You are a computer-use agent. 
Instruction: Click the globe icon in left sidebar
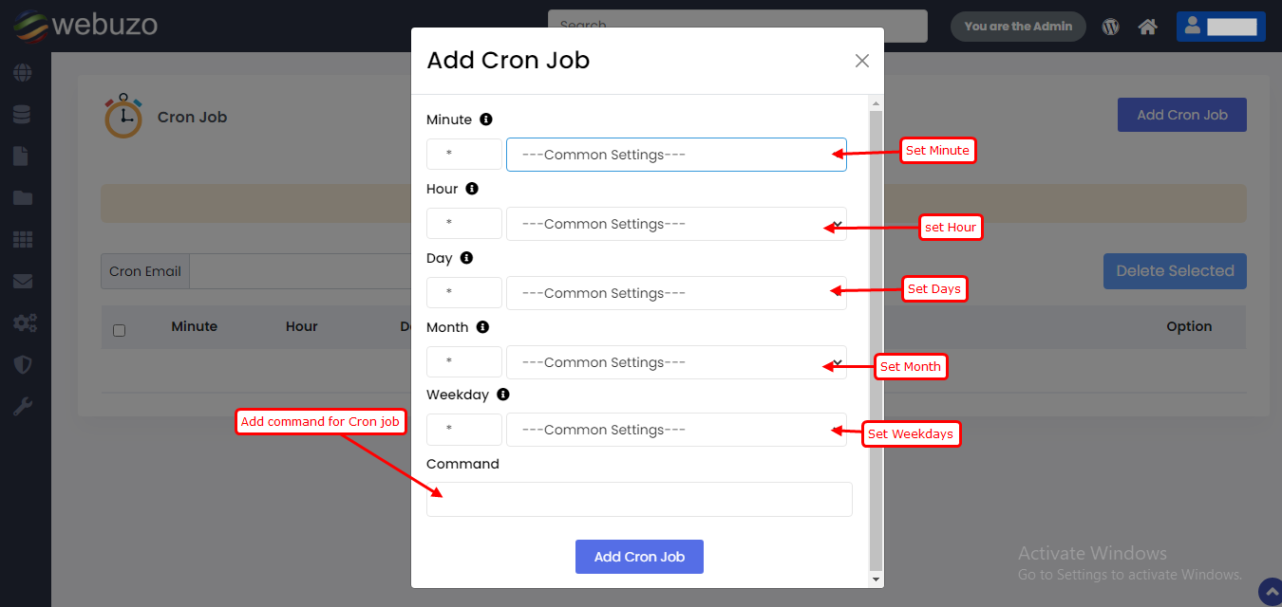point(22,73)
